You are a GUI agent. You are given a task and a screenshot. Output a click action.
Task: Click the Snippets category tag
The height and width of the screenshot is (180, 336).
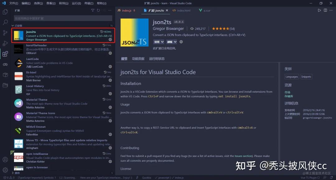point(306,76)
